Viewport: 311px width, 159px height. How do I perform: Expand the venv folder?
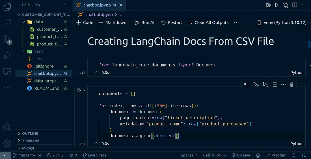(x=44, y=51)
